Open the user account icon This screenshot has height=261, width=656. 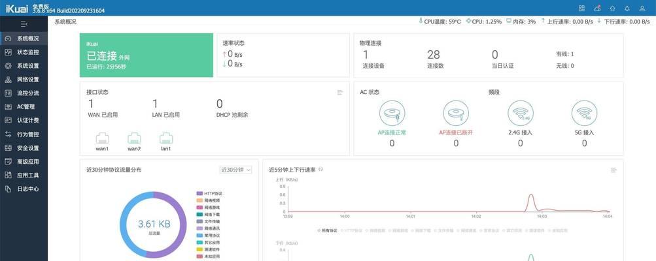(642, 8)
